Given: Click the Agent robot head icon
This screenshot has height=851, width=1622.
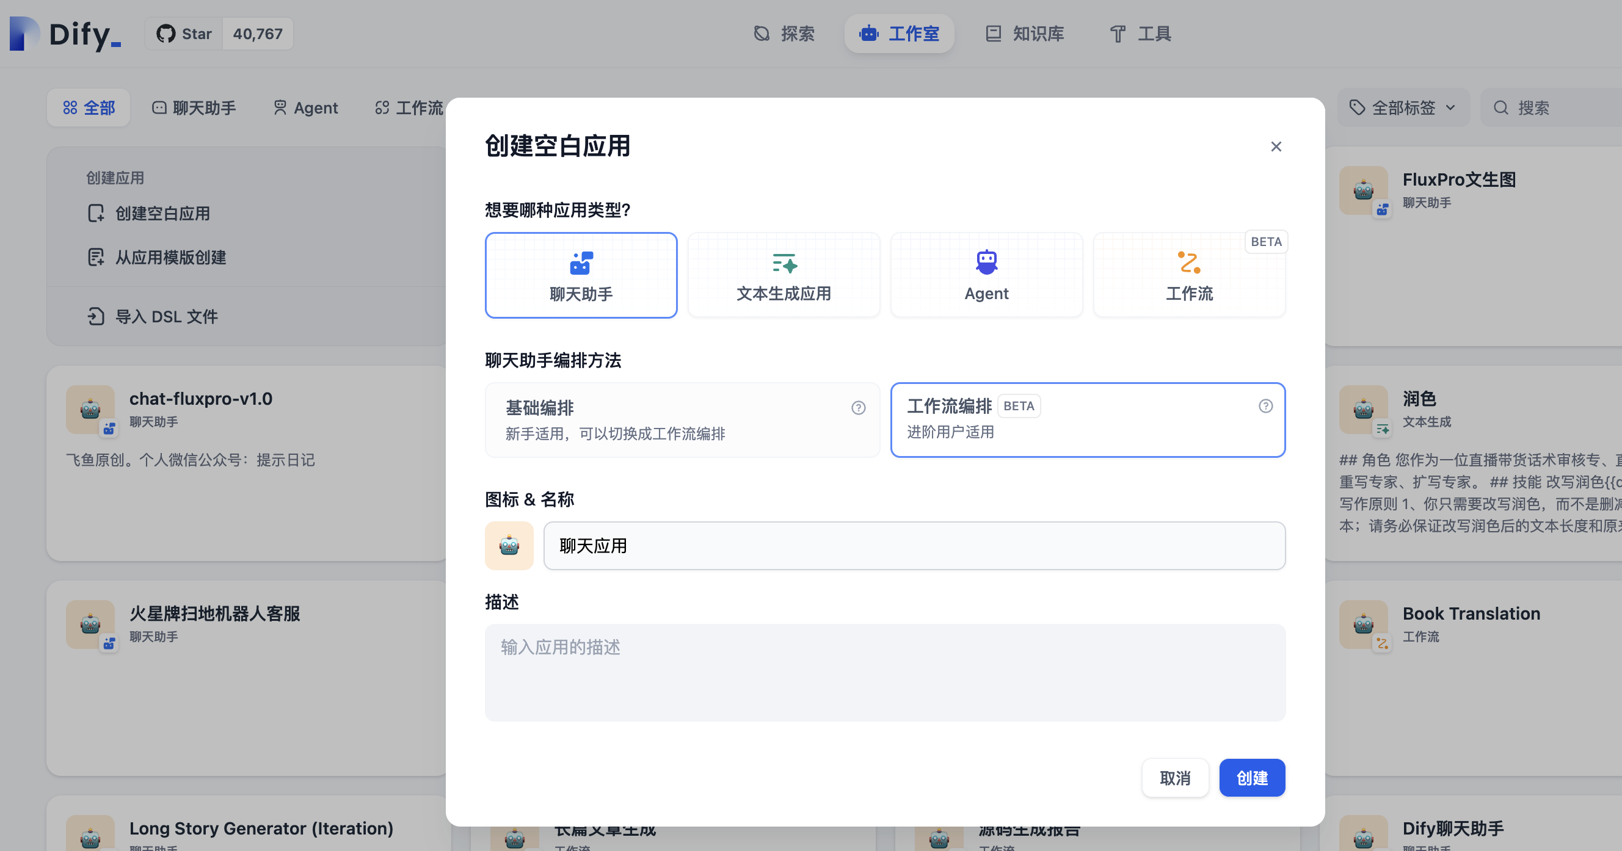Looking at the screenshot, I should click(x=987, y=263).
